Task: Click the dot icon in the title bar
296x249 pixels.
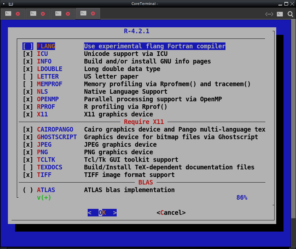Action: [x=4, y=4]
